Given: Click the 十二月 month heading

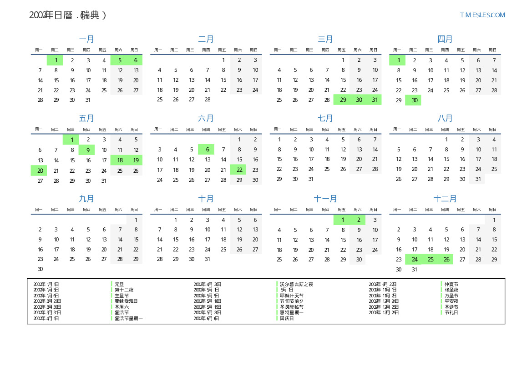Looking at the screenshot, I should 445,199.
